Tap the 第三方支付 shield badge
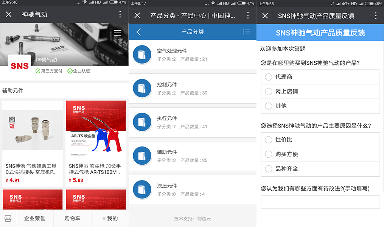Image resolution: width=384 pixels, height=227 pixels. coord(49,71)
